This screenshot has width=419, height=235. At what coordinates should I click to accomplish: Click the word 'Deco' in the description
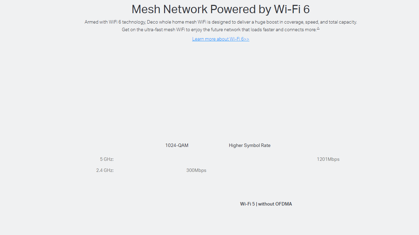point(152,22)
